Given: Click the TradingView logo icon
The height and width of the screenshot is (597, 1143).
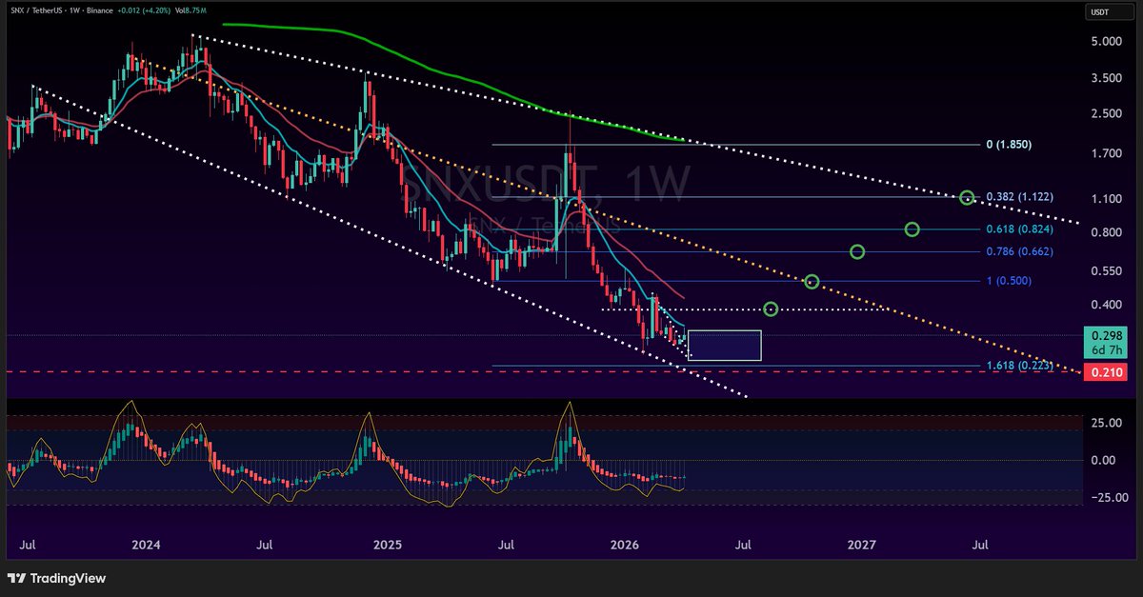Looking at the screenshot, I should pyautogui.click(x=17, y=578).
